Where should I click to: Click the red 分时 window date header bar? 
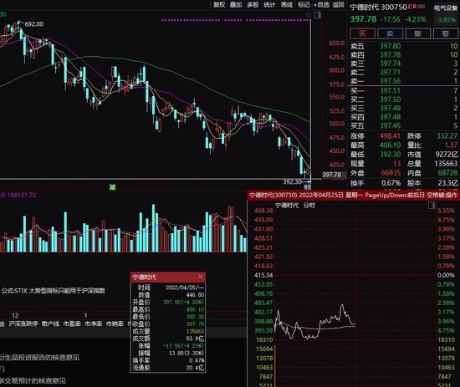point(354,195)
